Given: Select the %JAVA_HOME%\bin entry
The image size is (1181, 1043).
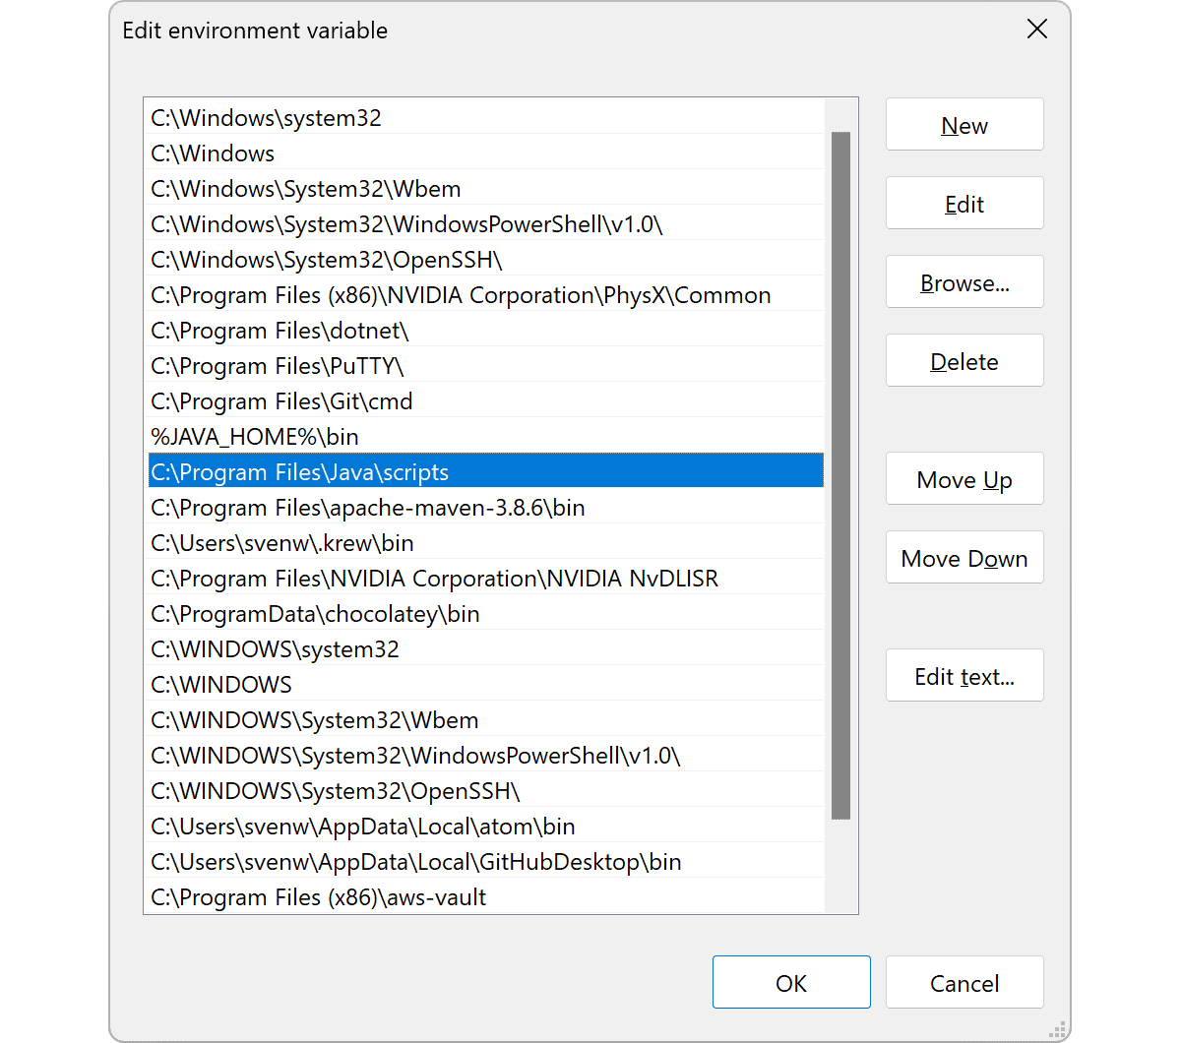Looking at the screenshot, I should tap(255, 437).
